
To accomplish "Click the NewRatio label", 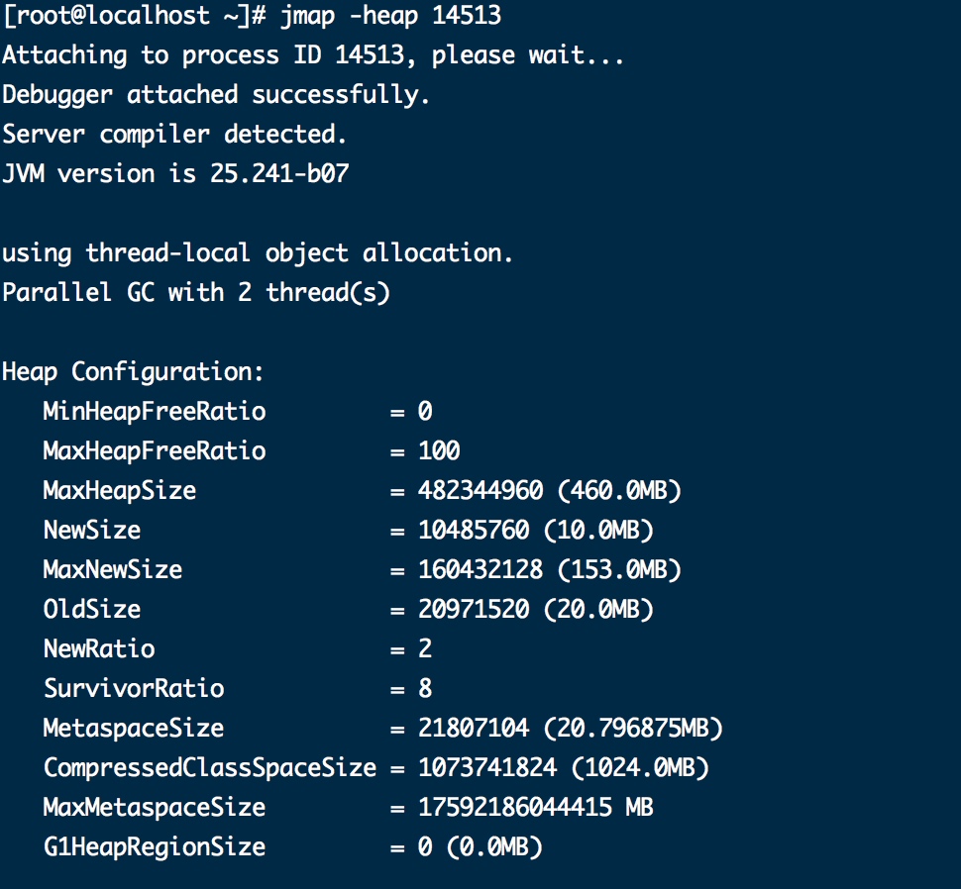I will coord(99,649).
